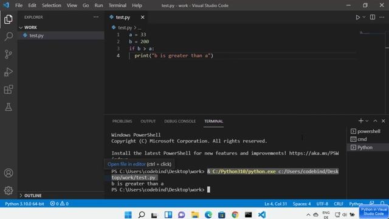Show hidden system tray icons
Screen dimensions: 389x219
[308, 215]
